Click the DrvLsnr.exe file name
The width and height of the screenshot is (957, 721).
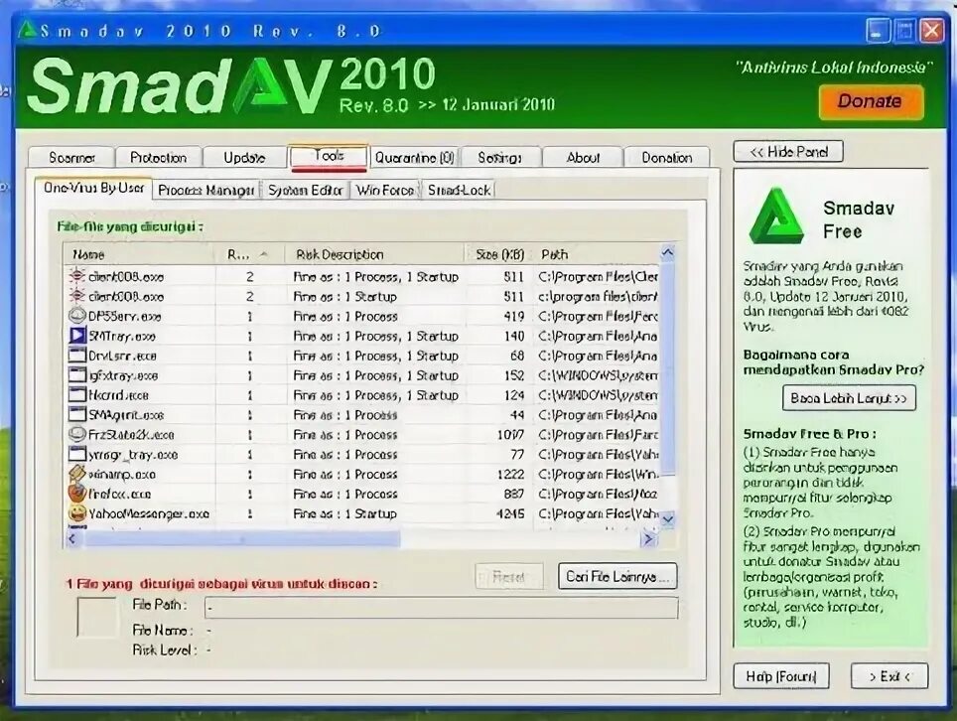point(123,356)
